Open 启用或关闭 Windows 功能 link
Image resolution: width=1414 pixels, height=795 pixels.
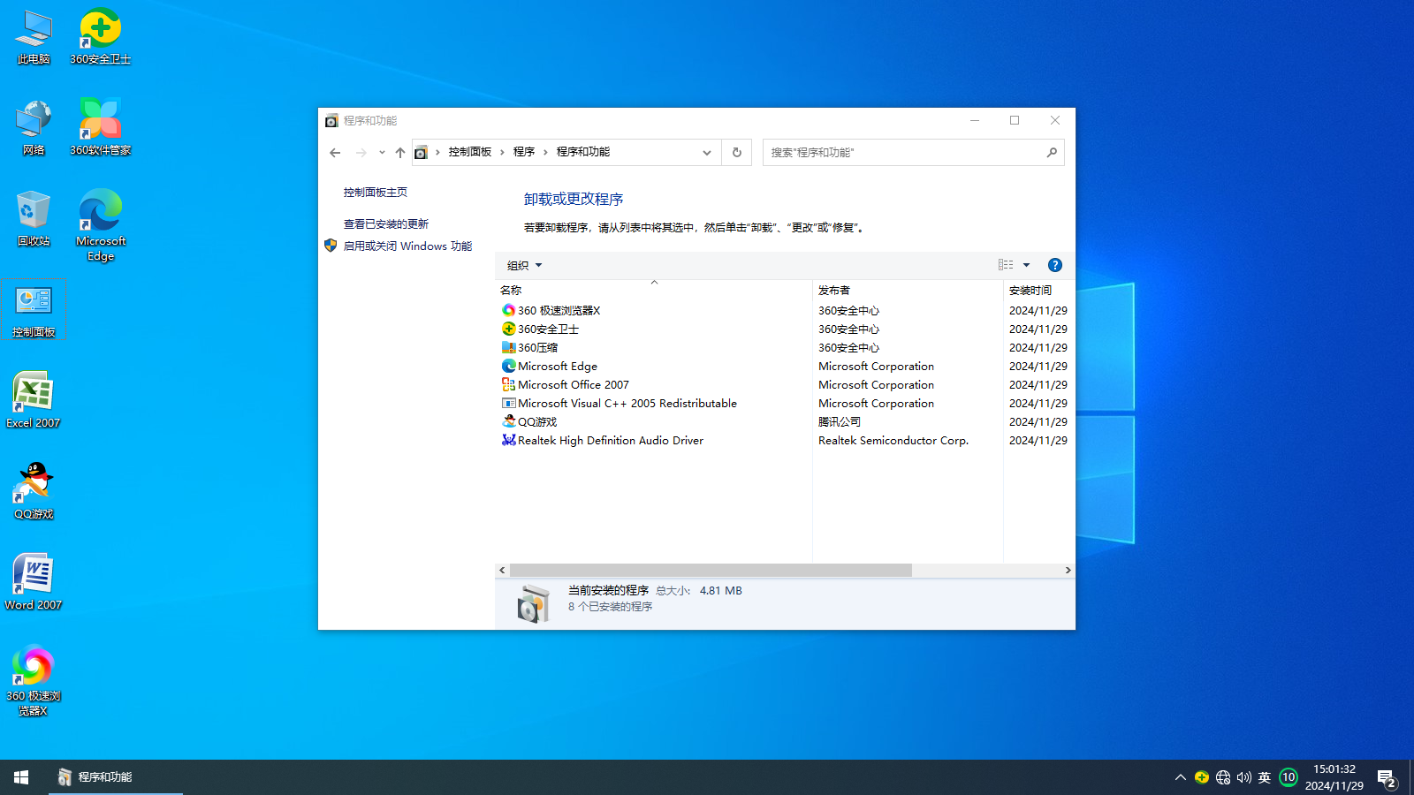[407, 246]
